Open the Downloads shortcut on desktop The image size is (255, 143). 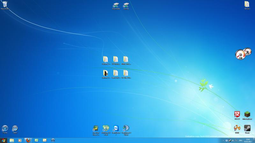click(x=116, y=5)
